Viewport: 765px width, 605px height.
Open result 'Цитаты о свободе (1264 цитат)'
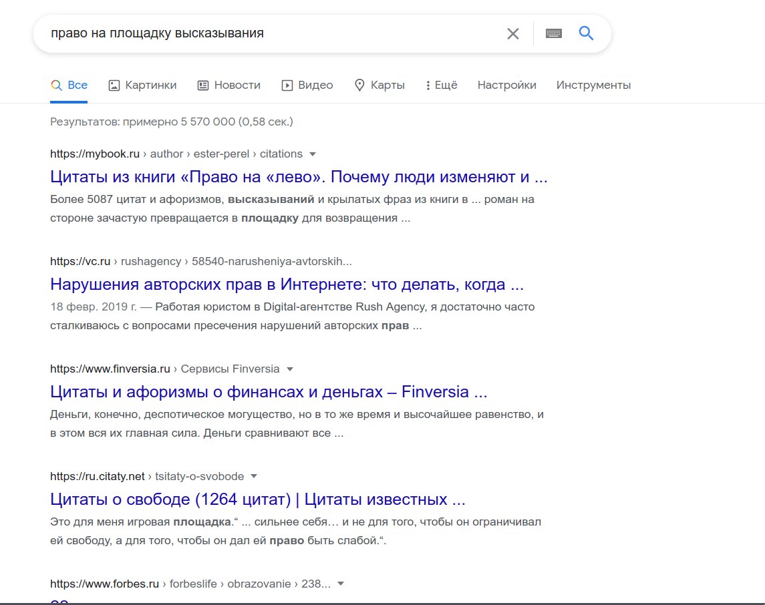pyautogui.click(x=258, y=499)
